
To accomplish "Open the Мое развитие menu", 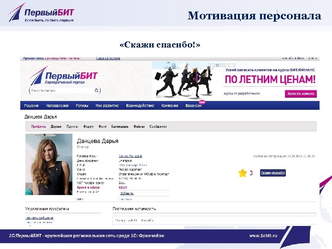I will click(107, 106).
